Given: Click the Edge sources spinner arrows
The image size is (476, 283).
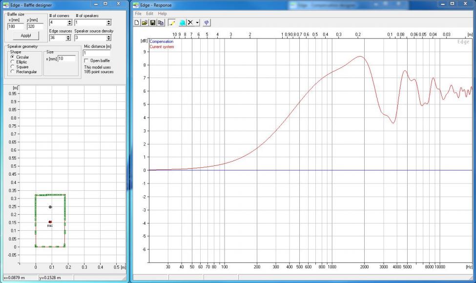Looking at the screenshot, I should click(x=69, y=38).
